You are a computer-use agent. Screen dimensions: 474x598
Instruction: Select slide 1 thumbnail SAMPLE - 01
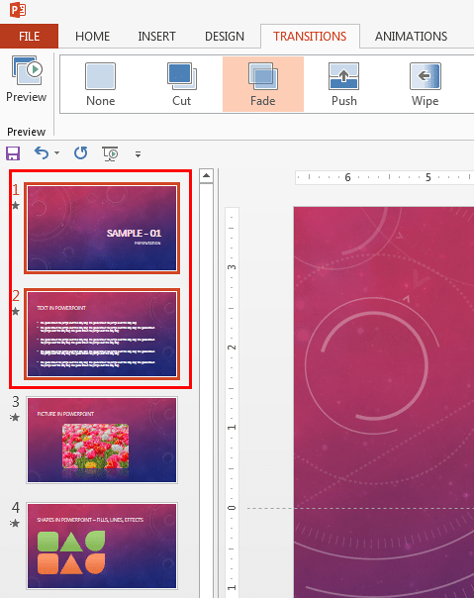pos(102,228)
